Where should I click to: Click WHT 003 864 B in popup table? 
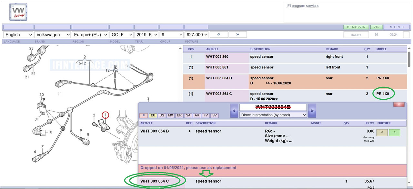(x=155, y=131)
